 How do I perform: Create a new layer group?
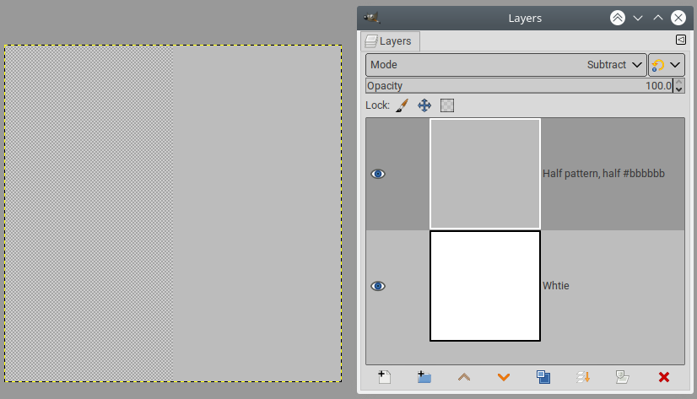click(424, 377)
